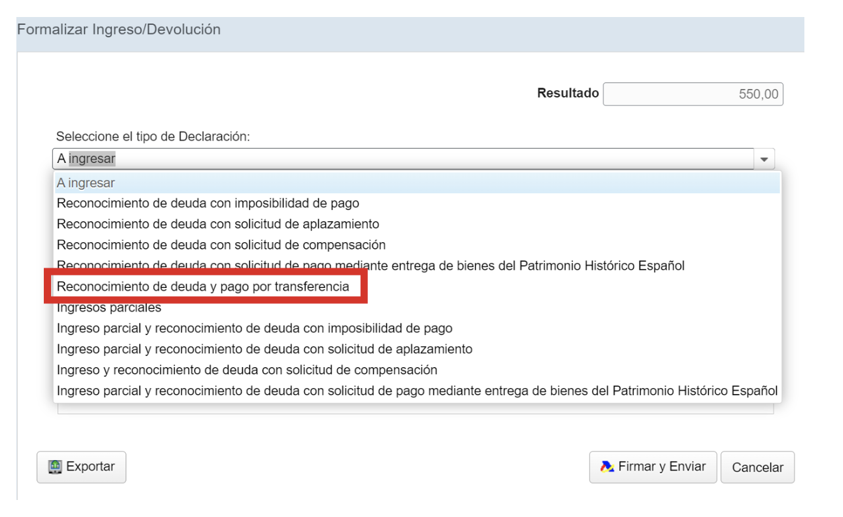This screenshot has height=517, width=843.
Task: Click the Exportar button's export icon
Action: tap(55, 467)
